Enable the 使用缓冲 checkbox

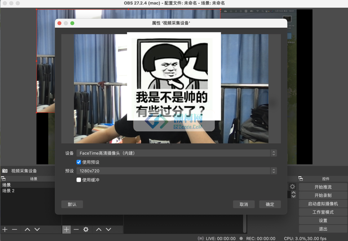(x=79, y=180)
